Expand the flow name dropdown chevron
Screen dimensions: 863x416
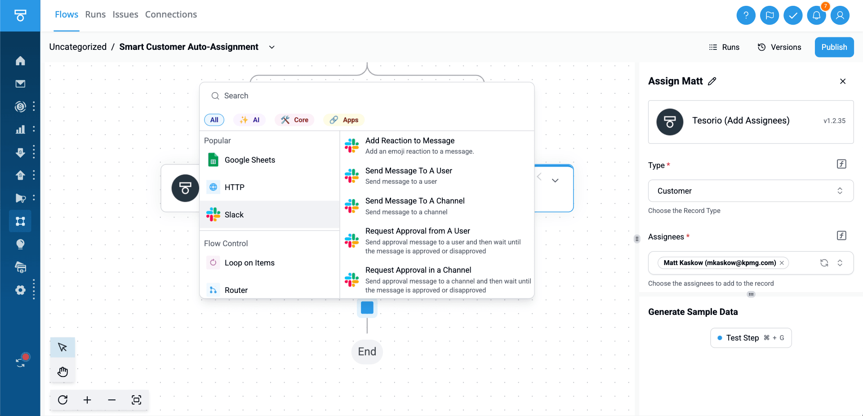coord(271,47)
